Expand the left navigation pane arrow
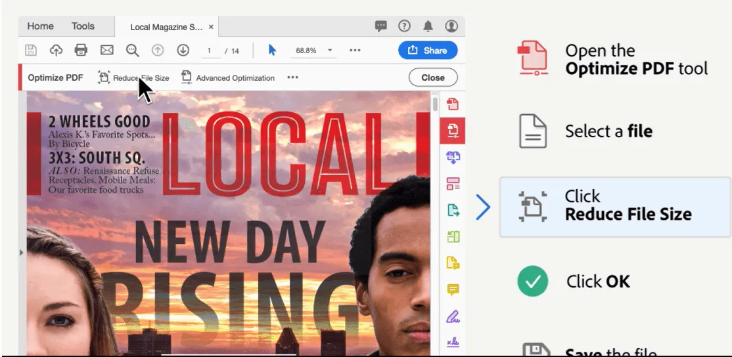Image resolution: width=732 pixels, height=357 pixels. [22, 252]
